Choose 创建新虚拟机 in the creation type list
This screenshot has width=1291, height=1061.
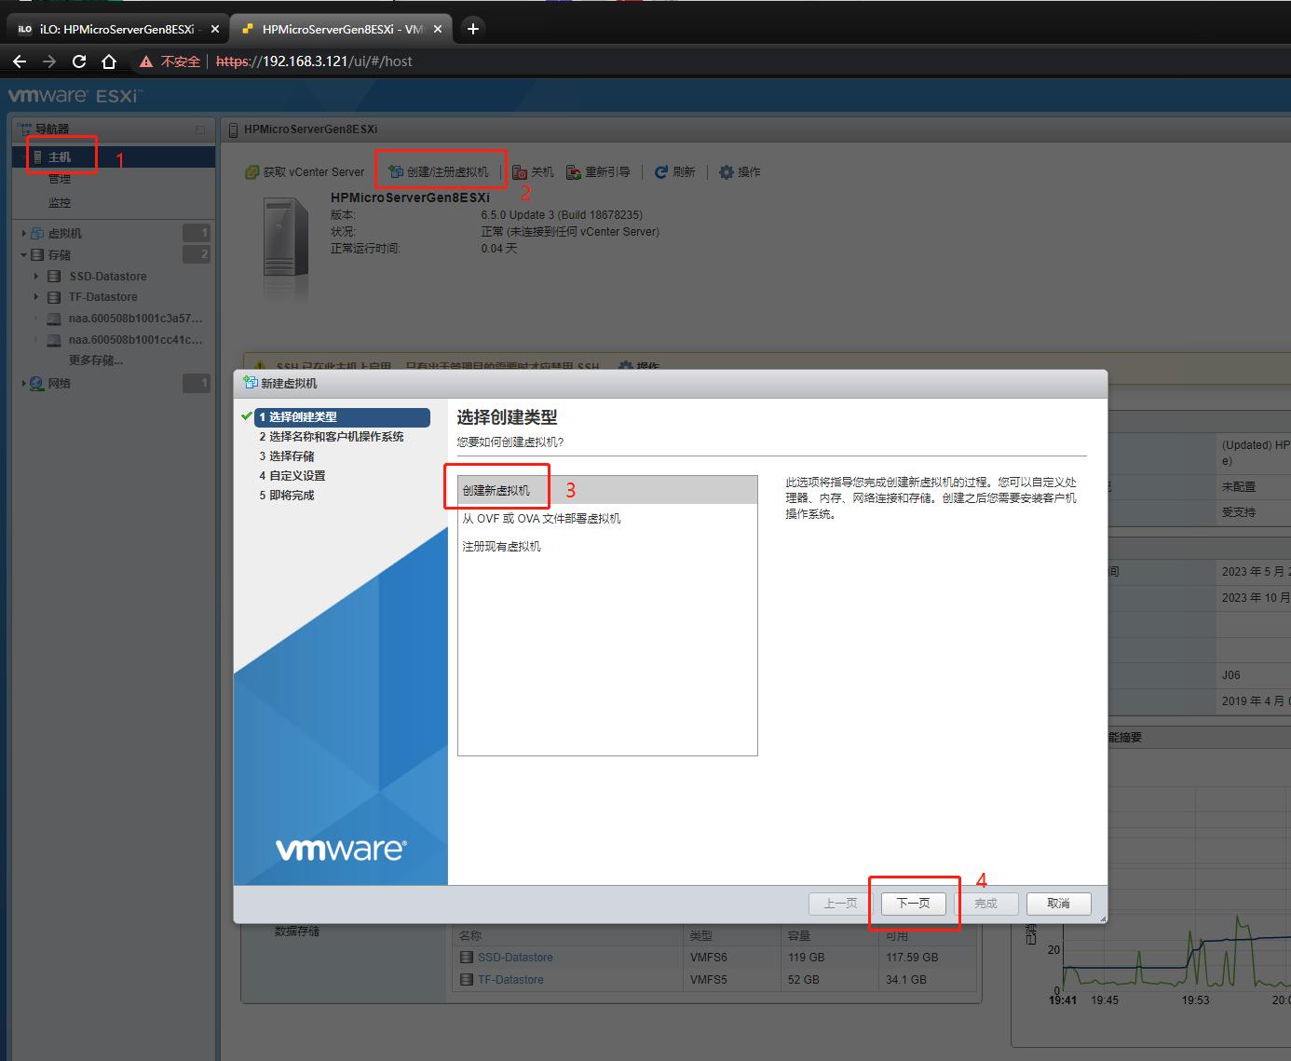(607, 490)
